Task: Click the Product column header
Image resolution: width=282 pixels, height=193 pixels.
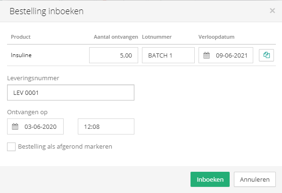Action: point(21,37)
